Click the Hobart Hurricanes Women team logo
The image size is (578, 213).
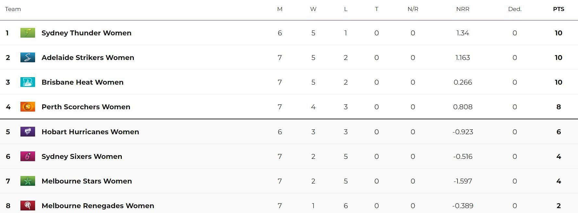click(x=28, y=132)
